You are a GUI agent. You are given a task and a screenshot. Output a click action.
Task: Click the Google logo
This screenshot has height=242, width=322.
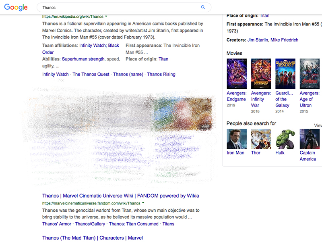(16, 8)
